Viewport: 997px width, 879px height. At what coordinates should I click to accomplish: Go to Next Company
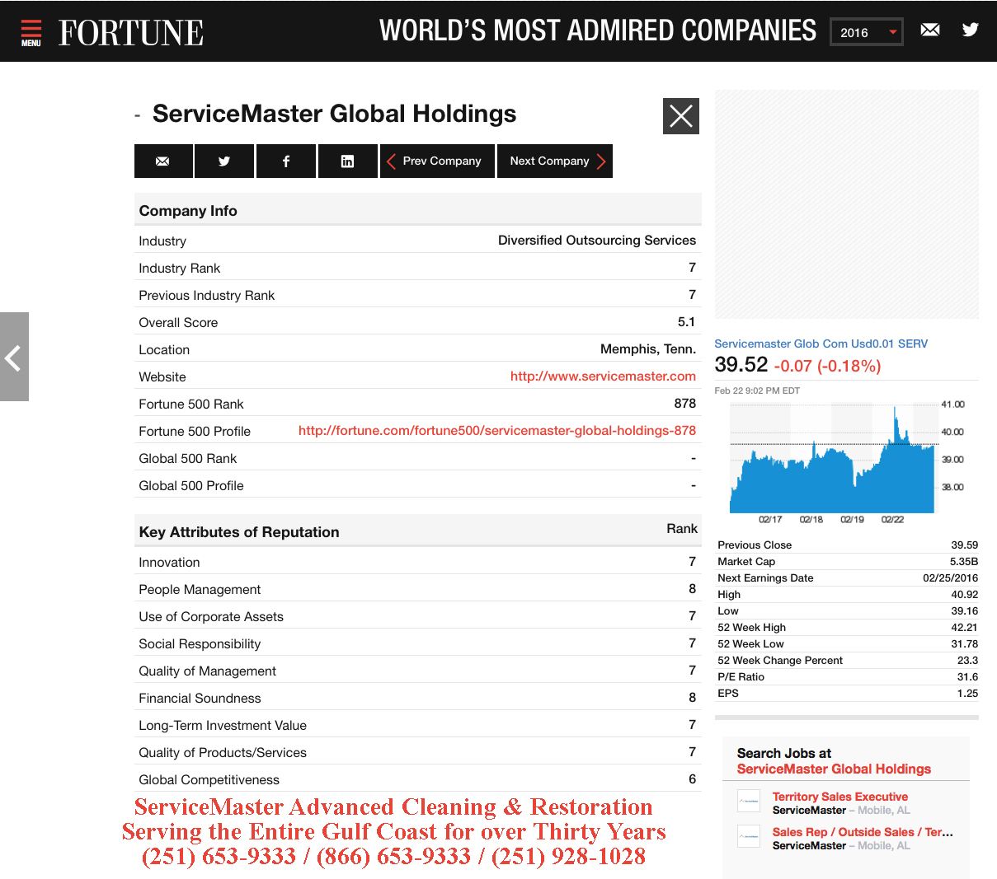point(555,161)
